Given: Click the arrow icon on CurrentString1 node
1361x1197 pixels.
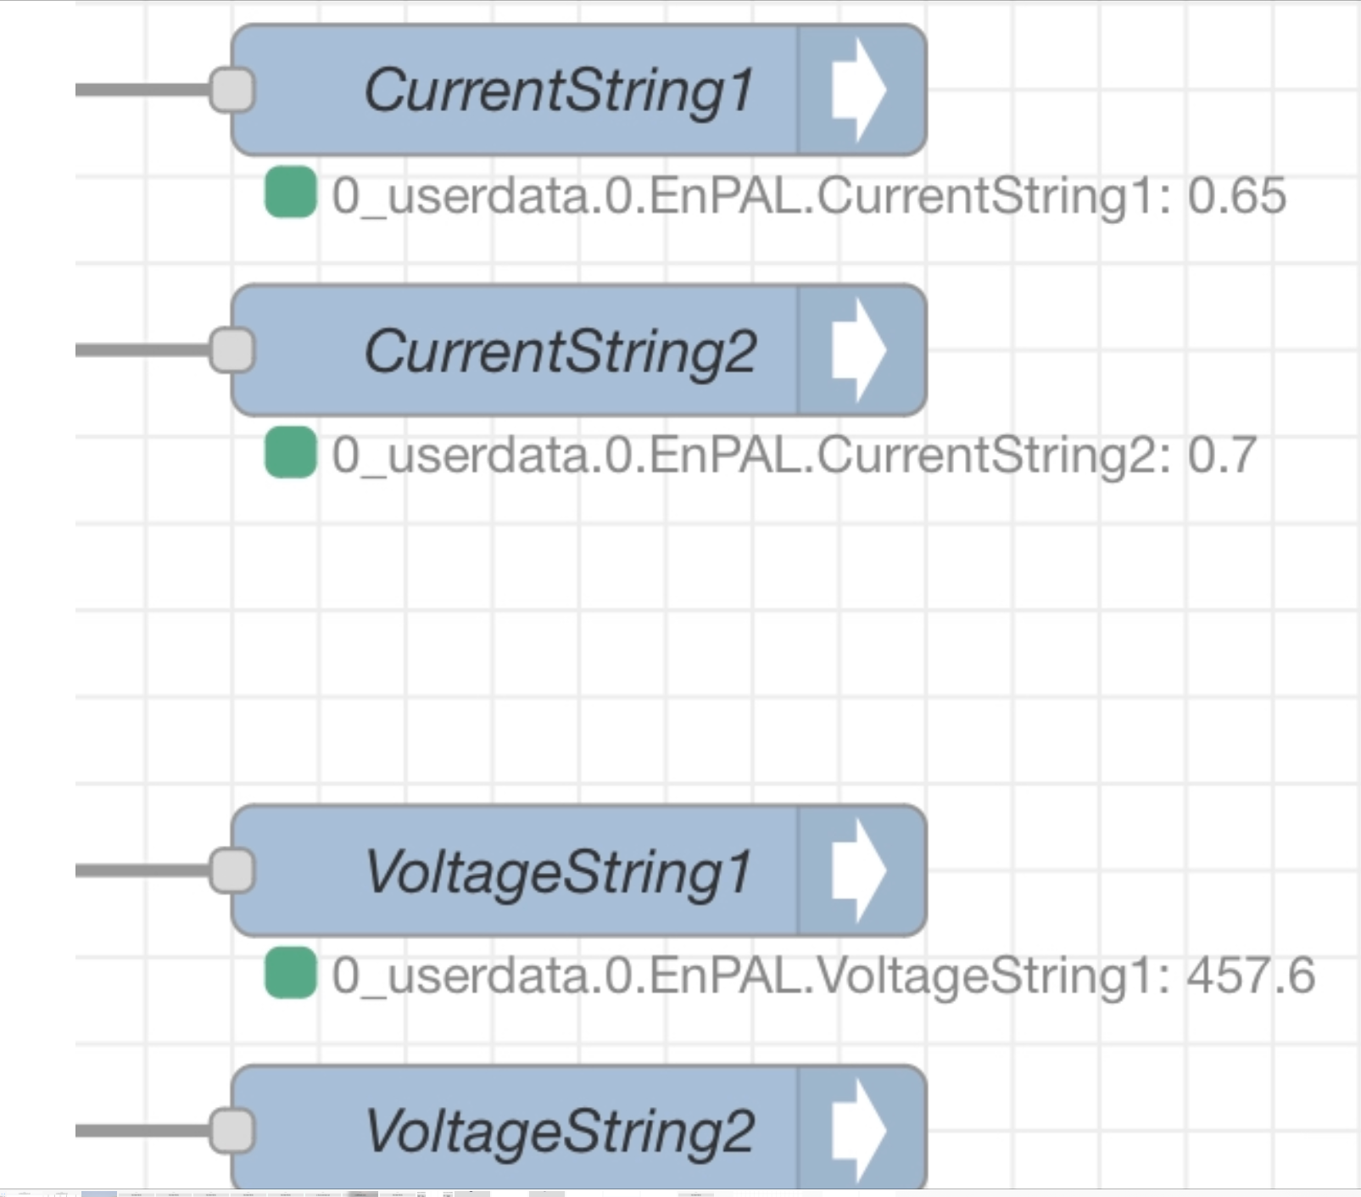Looking at the screenshot, I should click(859, 90).
